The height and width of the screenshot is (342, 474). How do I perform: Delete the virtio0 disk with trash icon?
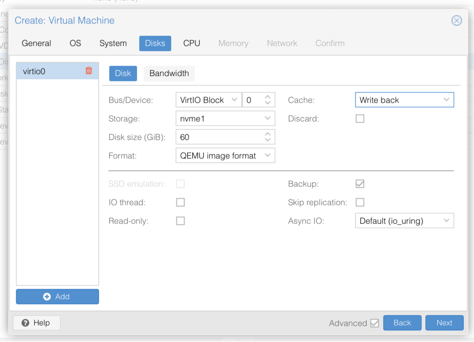point(89,71)
